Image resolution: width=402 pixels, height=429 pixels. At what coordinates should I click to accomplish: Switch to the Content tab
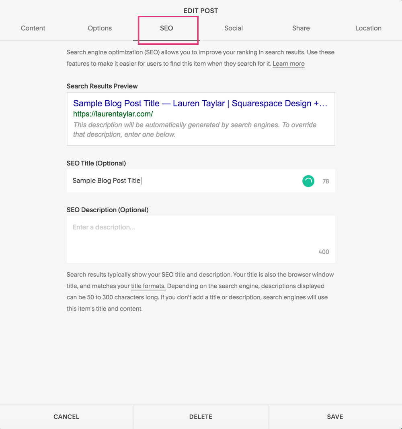33,28
